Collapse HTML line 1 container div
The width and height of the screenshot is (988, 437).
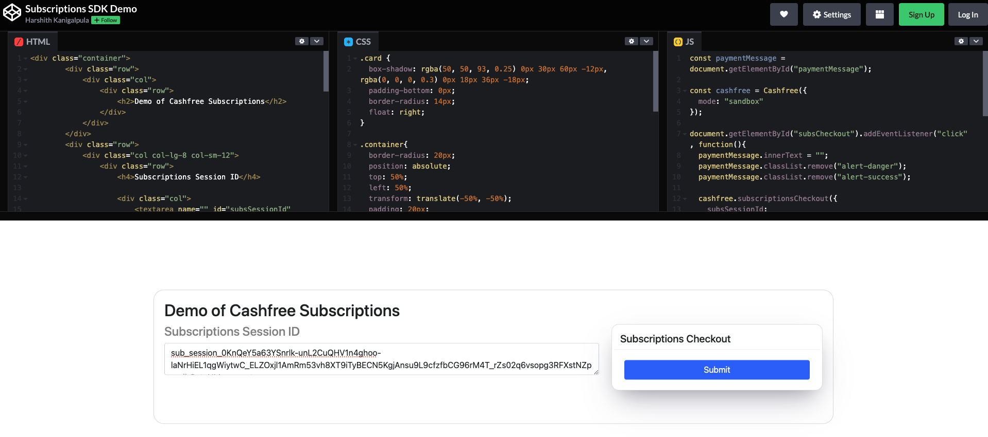(25, 59)
